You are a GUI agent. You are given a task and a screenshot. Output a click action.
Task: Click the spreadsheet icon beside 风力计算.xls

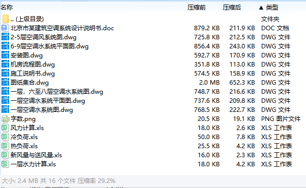tap(5, 128)
